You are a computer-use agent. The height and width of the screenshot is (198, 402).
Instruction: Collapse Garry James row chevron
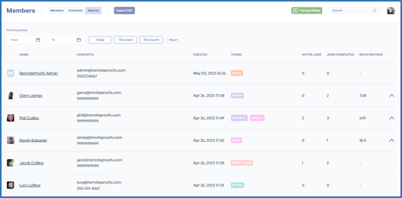click(x=392, y=95)
